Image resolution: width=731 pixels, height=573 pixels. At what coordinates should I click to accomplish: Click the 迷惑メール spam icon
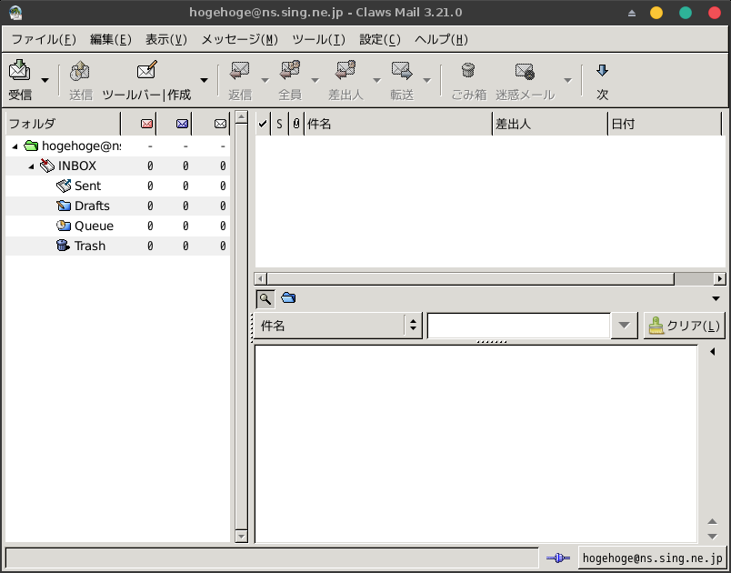coord(525,71)
